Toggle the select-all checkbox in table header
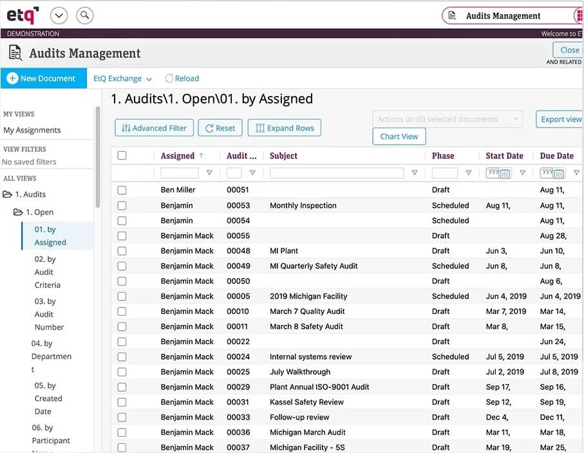Image resolution: width=584 pixels, height=453 pixels. point(122,156)
